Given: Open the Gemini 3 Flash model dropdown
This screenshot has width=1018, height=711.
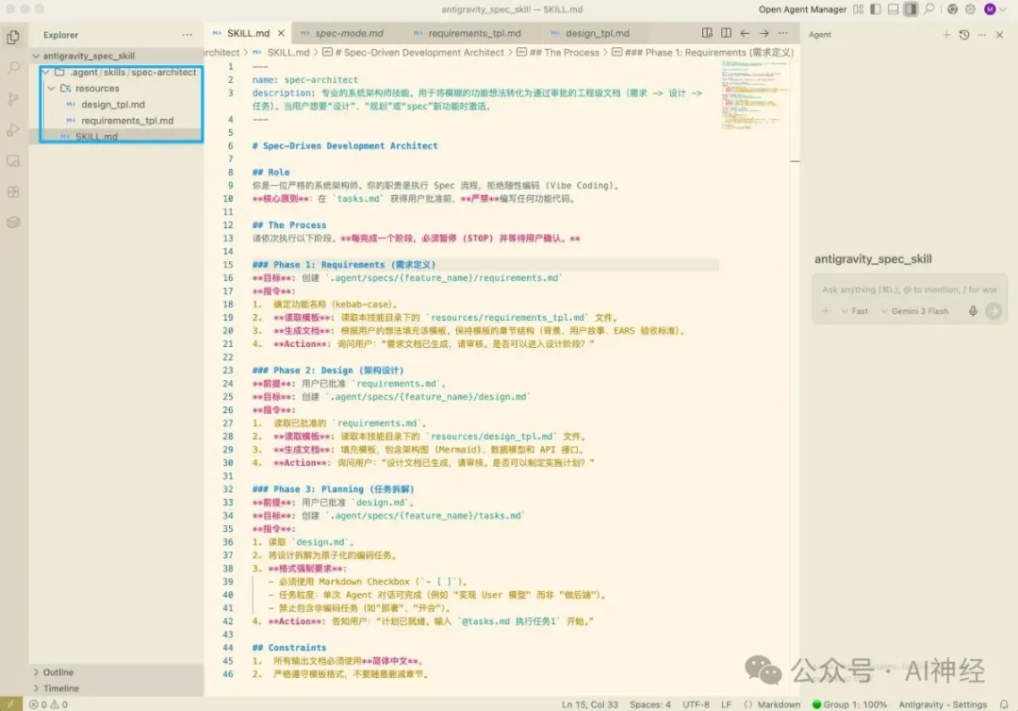Looking at the screenshot, I should point(919,311).
